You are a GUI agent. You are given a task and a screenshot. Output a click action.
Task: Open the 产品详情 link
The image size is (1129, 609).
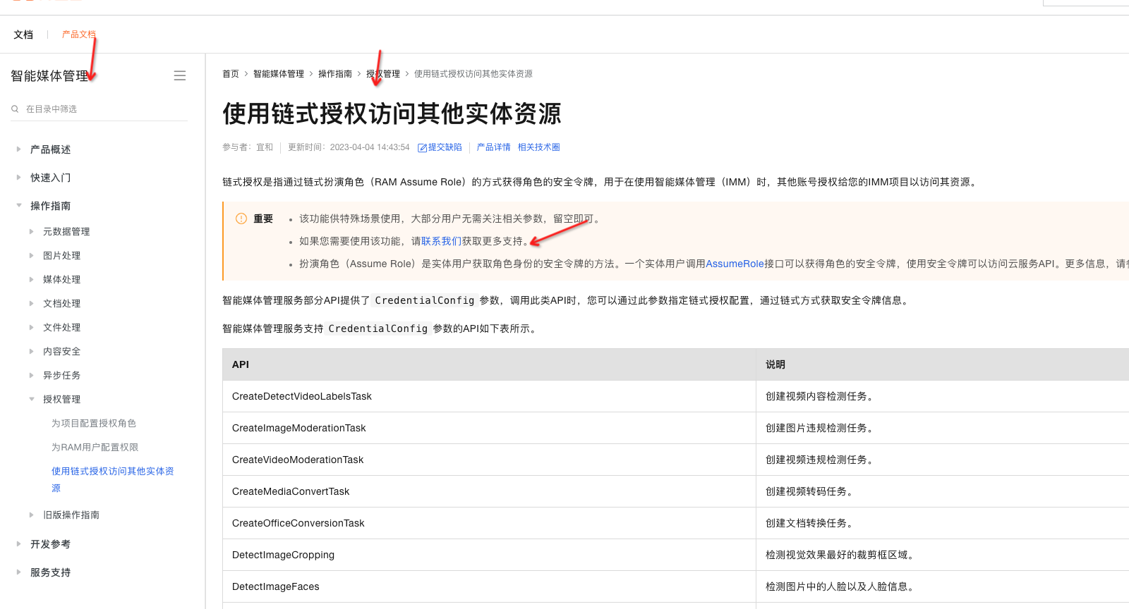pos(493,147)
